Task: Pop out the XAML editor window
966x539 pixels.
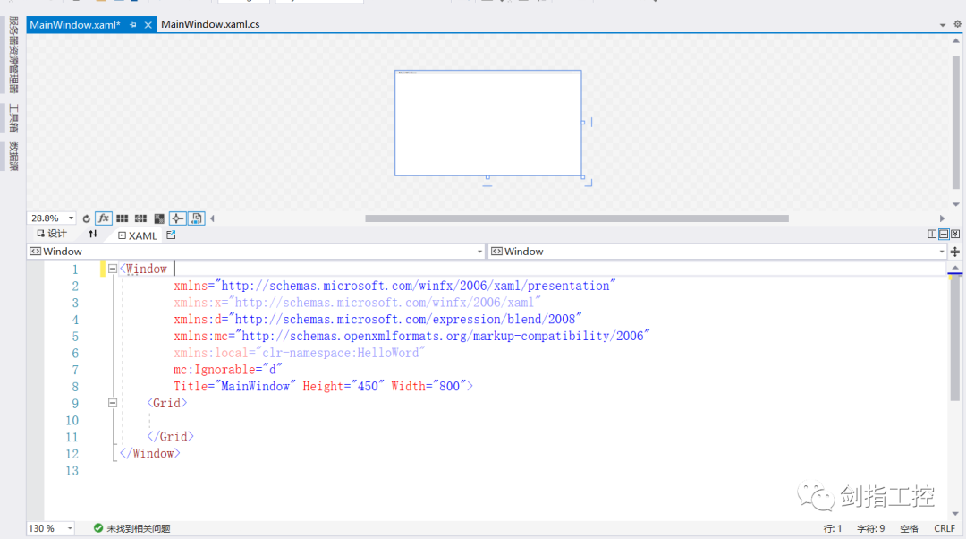Action: pyautogui.click(x=171, y=235)
